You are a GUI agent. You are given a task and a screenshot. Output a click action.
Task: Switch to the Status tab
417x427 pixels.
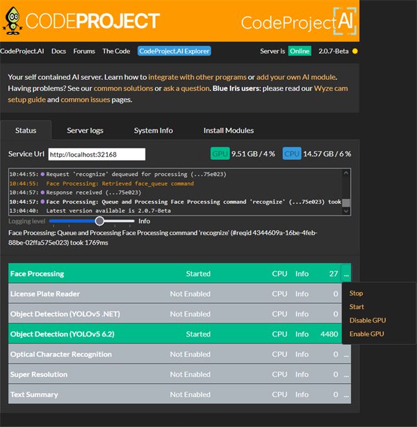(26, 131)
